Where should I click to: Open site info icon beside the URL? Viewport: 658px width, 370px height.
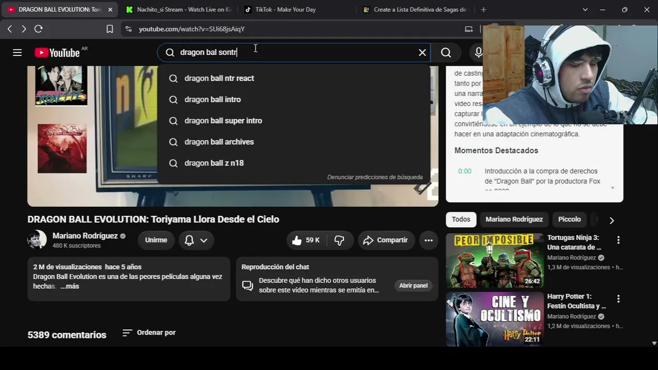click(x=128, y=29)
